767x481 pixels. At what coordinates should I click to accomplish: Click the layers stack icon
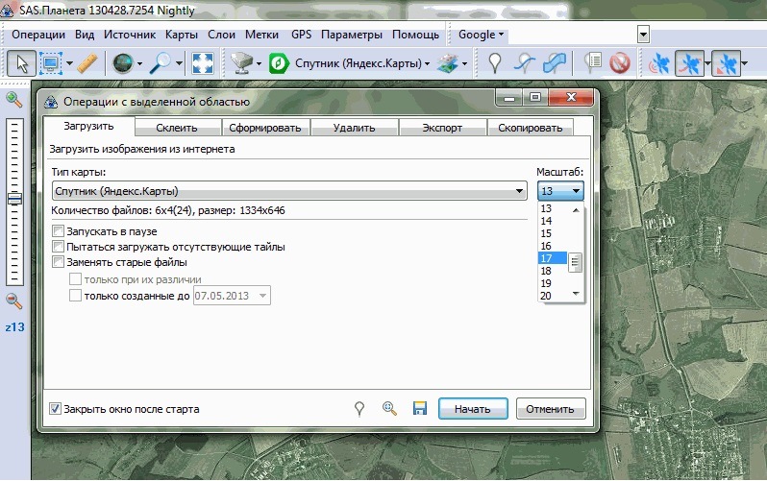[448, 63]
